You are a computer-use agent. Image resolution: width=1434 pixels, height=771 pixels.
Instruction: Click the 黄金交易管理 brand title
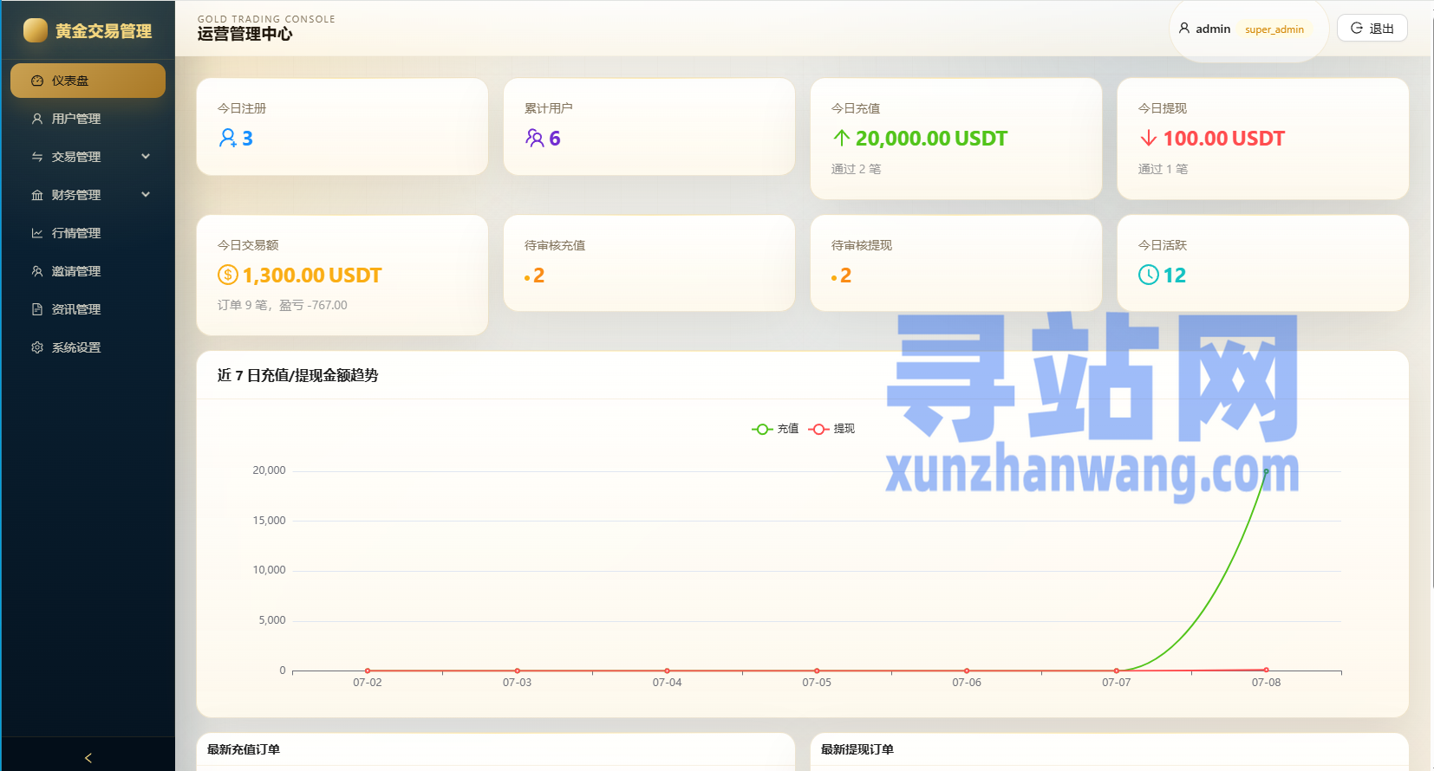pos(103,31)
